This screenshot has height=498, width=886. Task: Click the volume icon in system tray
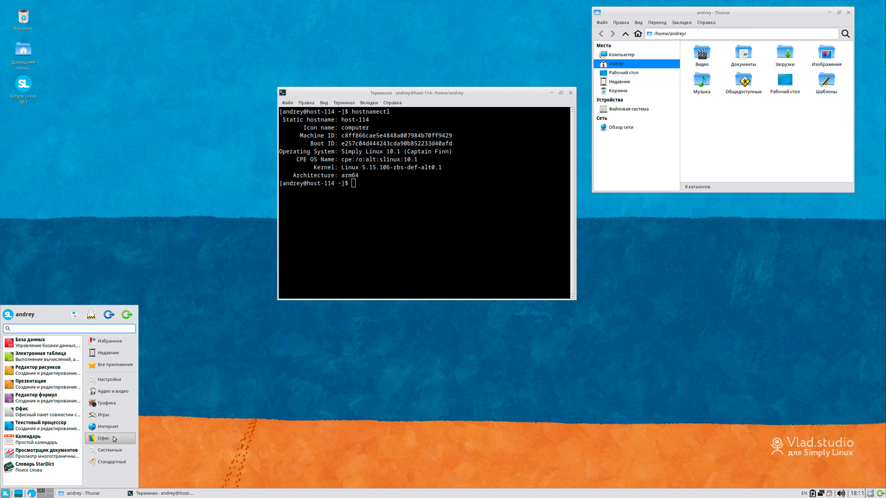point(841,493)
